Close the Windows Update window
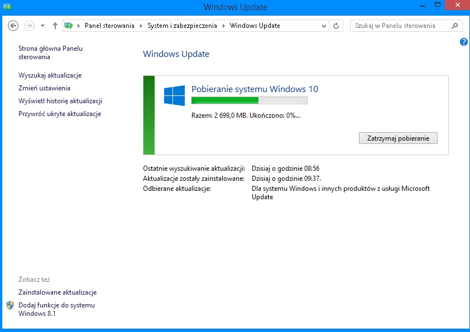470x332 pixels. click(x=457, y=5)
